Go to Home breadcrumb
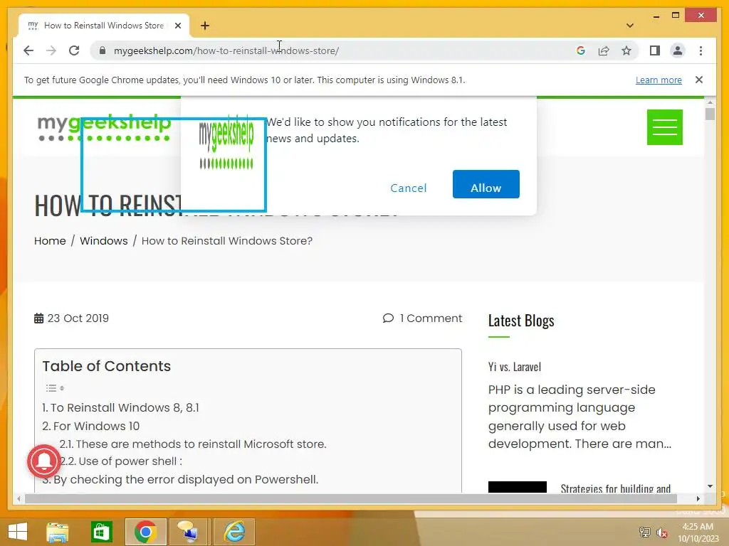This screenshot has height=546, width=729. pos(50,241)
